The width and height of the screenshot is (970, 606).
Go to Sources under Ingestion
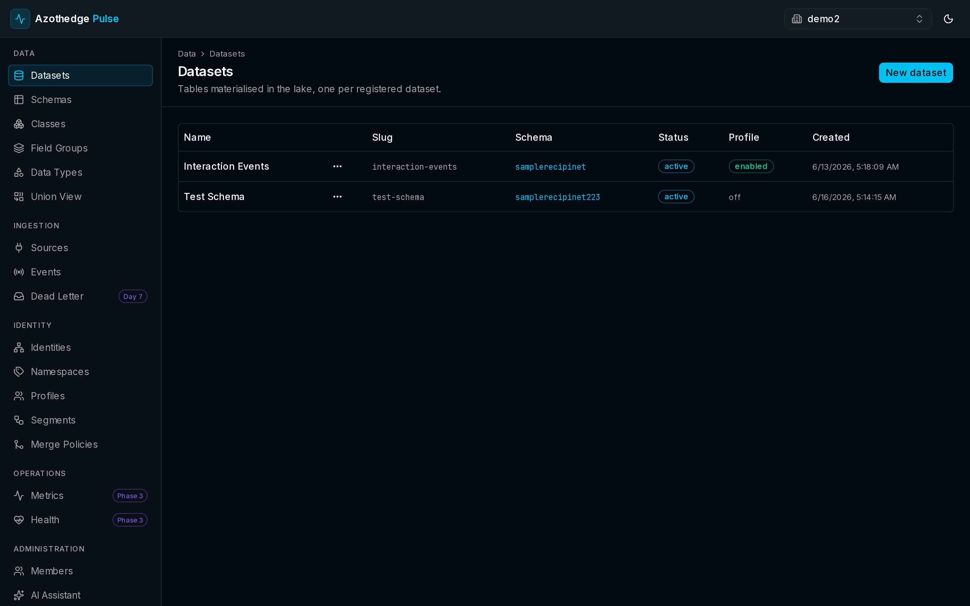coord(80,248)
